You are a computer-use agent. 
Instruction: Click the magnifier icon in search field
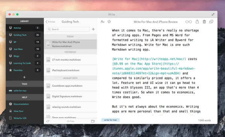(x=49, y=29)
